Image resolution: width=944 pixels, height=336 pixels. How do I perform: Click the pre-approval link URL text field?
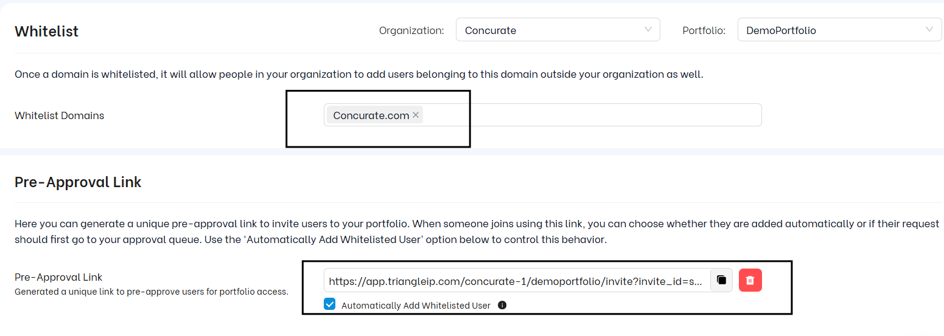[x=516, y=281]
